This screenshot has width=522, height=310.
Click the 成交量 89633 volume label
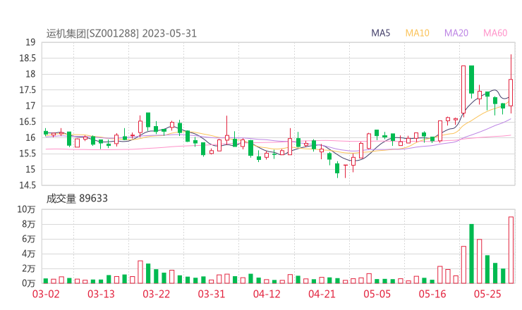[x=77, y=199]
